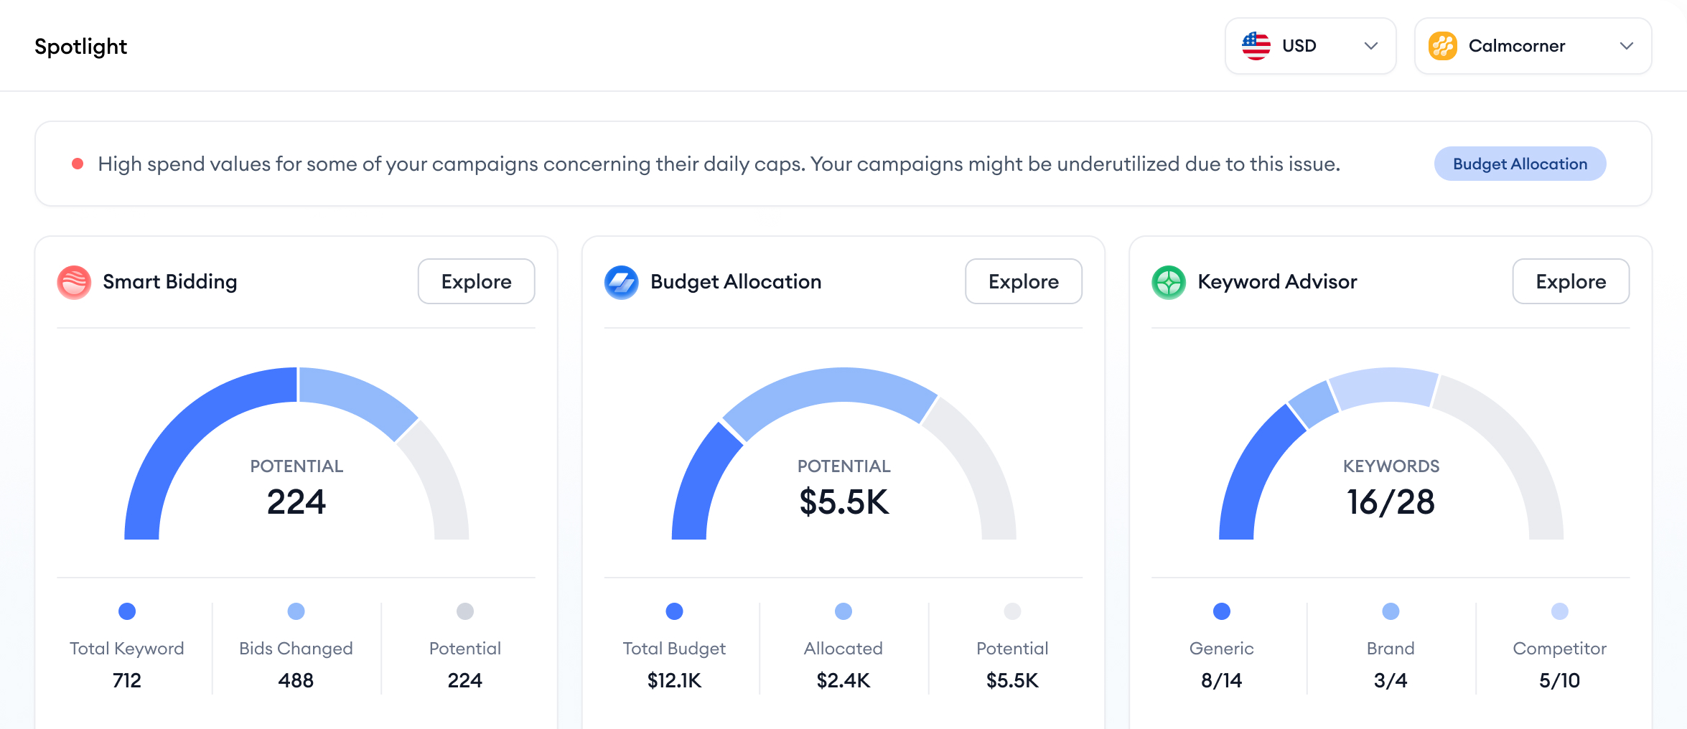Click the Budget Allocation Potential legend dot

(1012, 611)
